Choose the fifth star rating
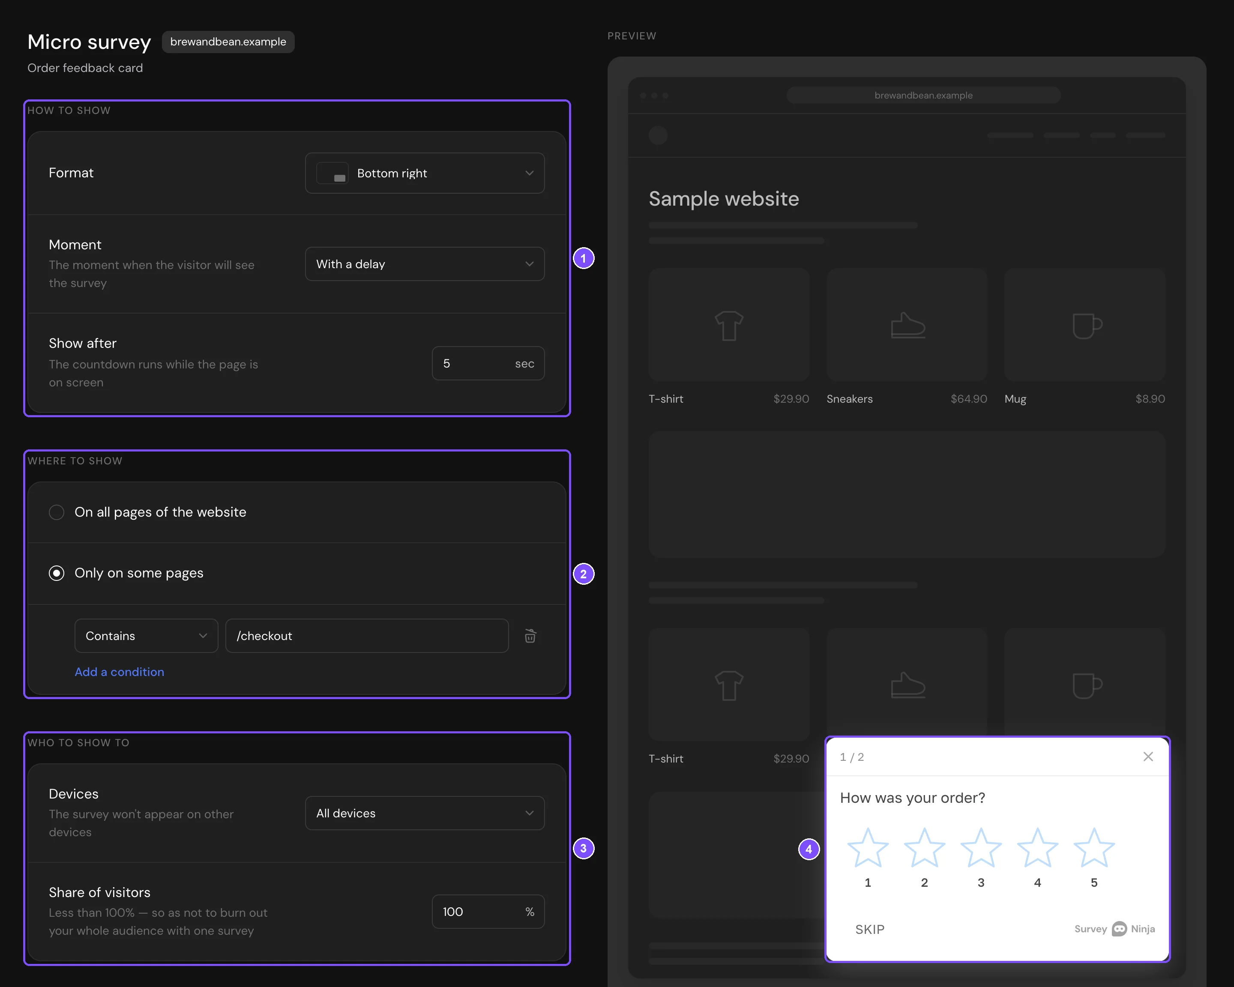Screen dimensions: 1234x987 click(x=1094, y=848)
